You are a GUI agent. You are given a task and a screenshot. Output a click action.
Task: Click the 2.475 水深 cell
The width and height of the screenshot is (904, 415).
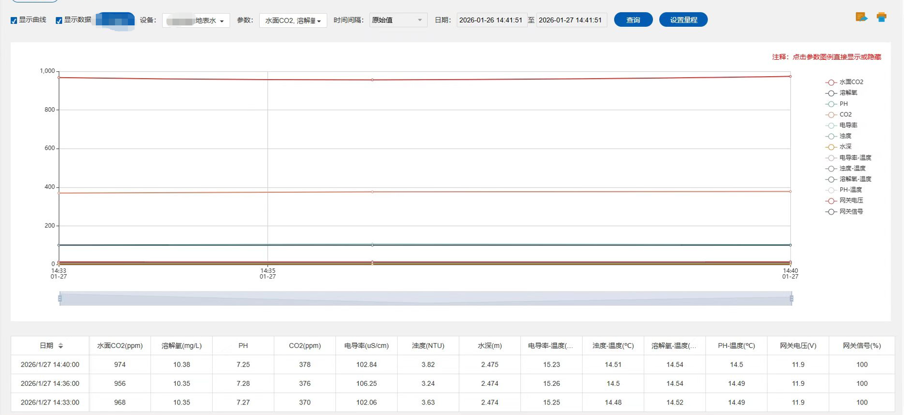[x=490, y=365]
